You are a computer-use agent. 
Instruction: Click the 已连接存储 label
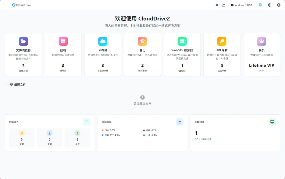pyautogui.click(x=103, y=71)
